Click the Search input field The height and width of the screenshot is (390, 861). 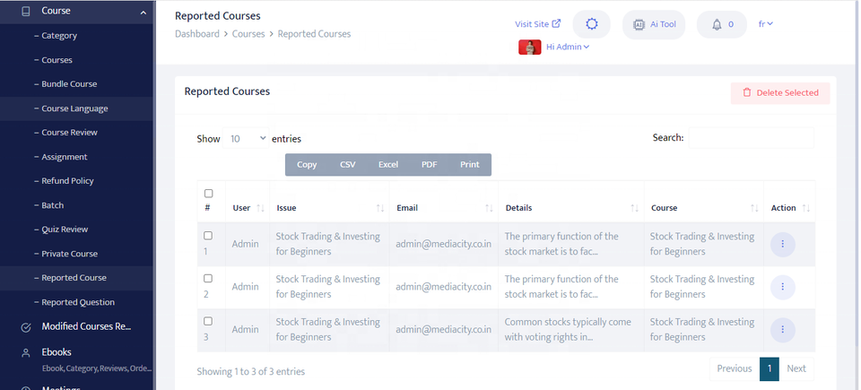pos(751,138)
